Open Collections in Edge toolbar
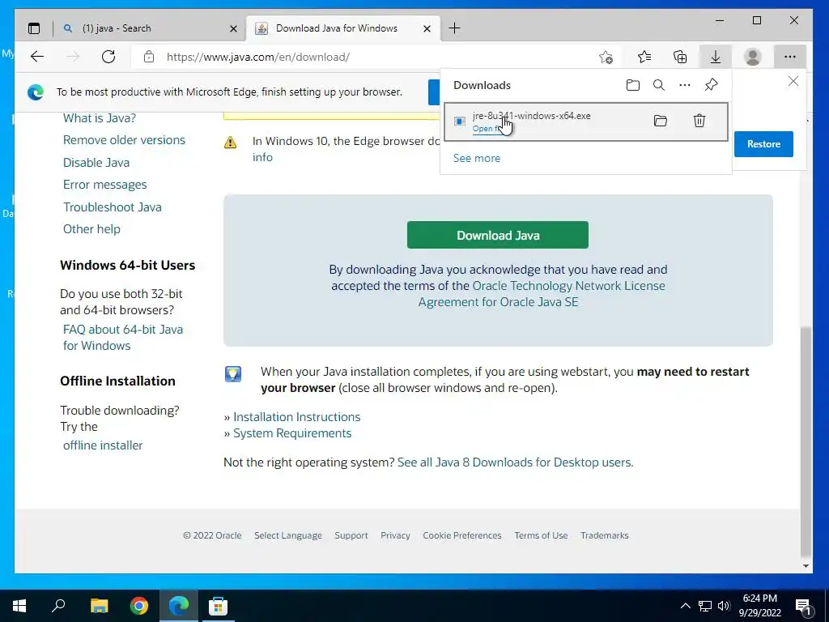829x622 pixels. tap(680, 57)
